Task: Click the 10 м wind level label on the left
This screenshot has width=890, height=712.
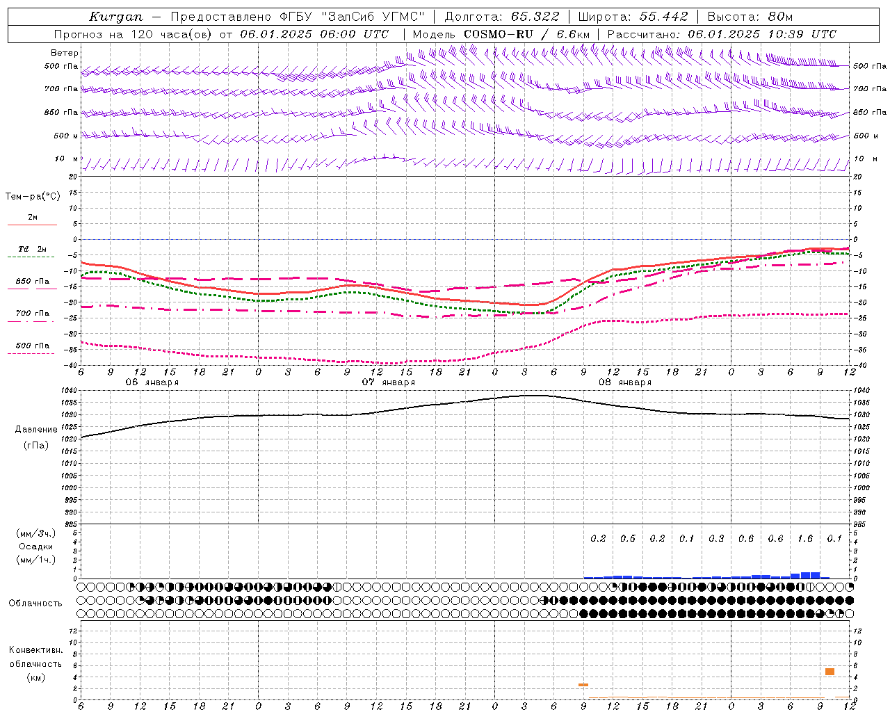Action: 66,159
